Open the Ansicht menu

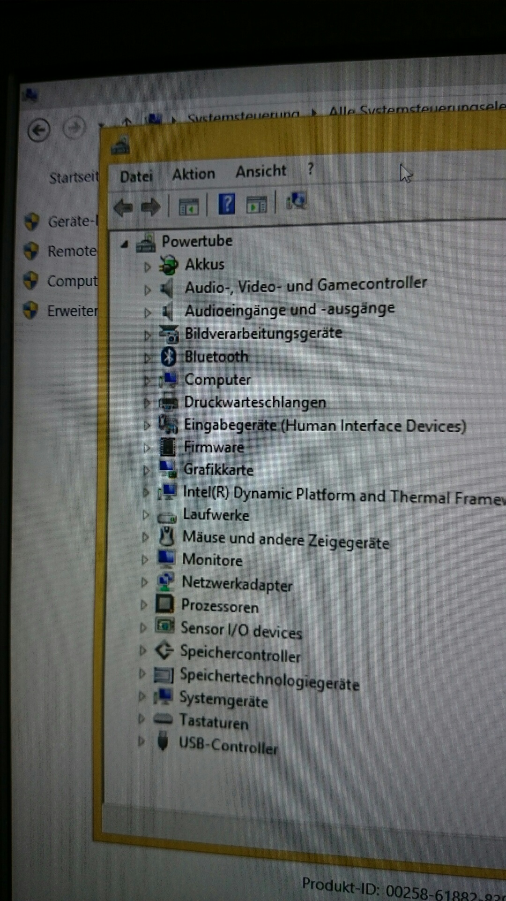[261, 171]
